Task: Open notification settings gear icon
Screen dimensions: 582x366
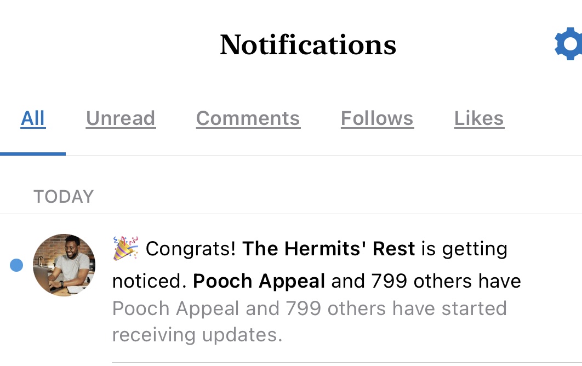Action: [x=569, y=45]
